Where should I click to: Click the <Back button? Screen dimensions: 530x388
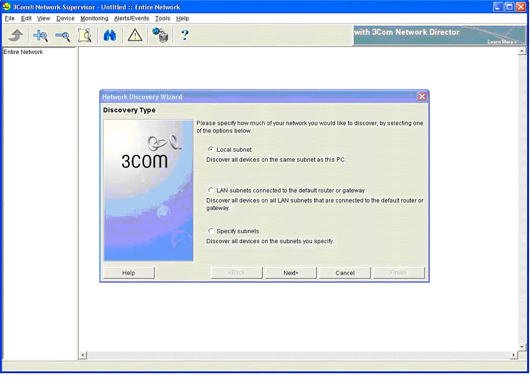[x=237, y=273]
